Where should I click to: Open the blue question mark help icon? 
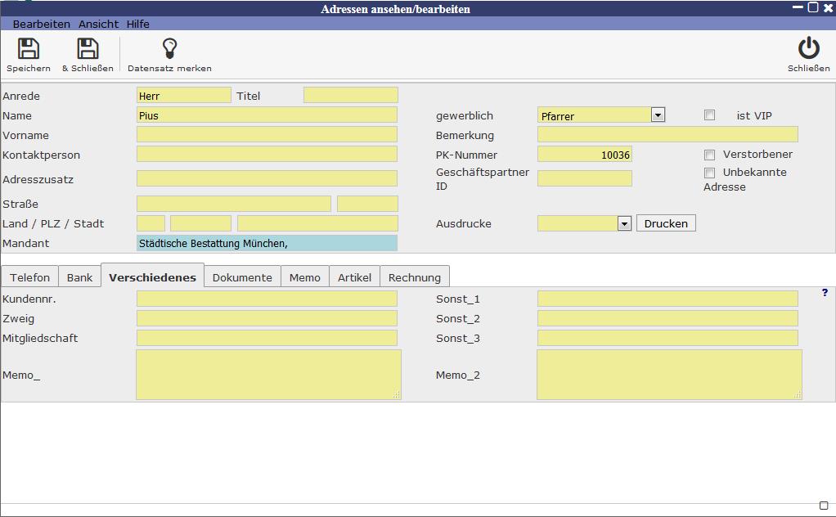pyautogui.click(x=825, y=293)
